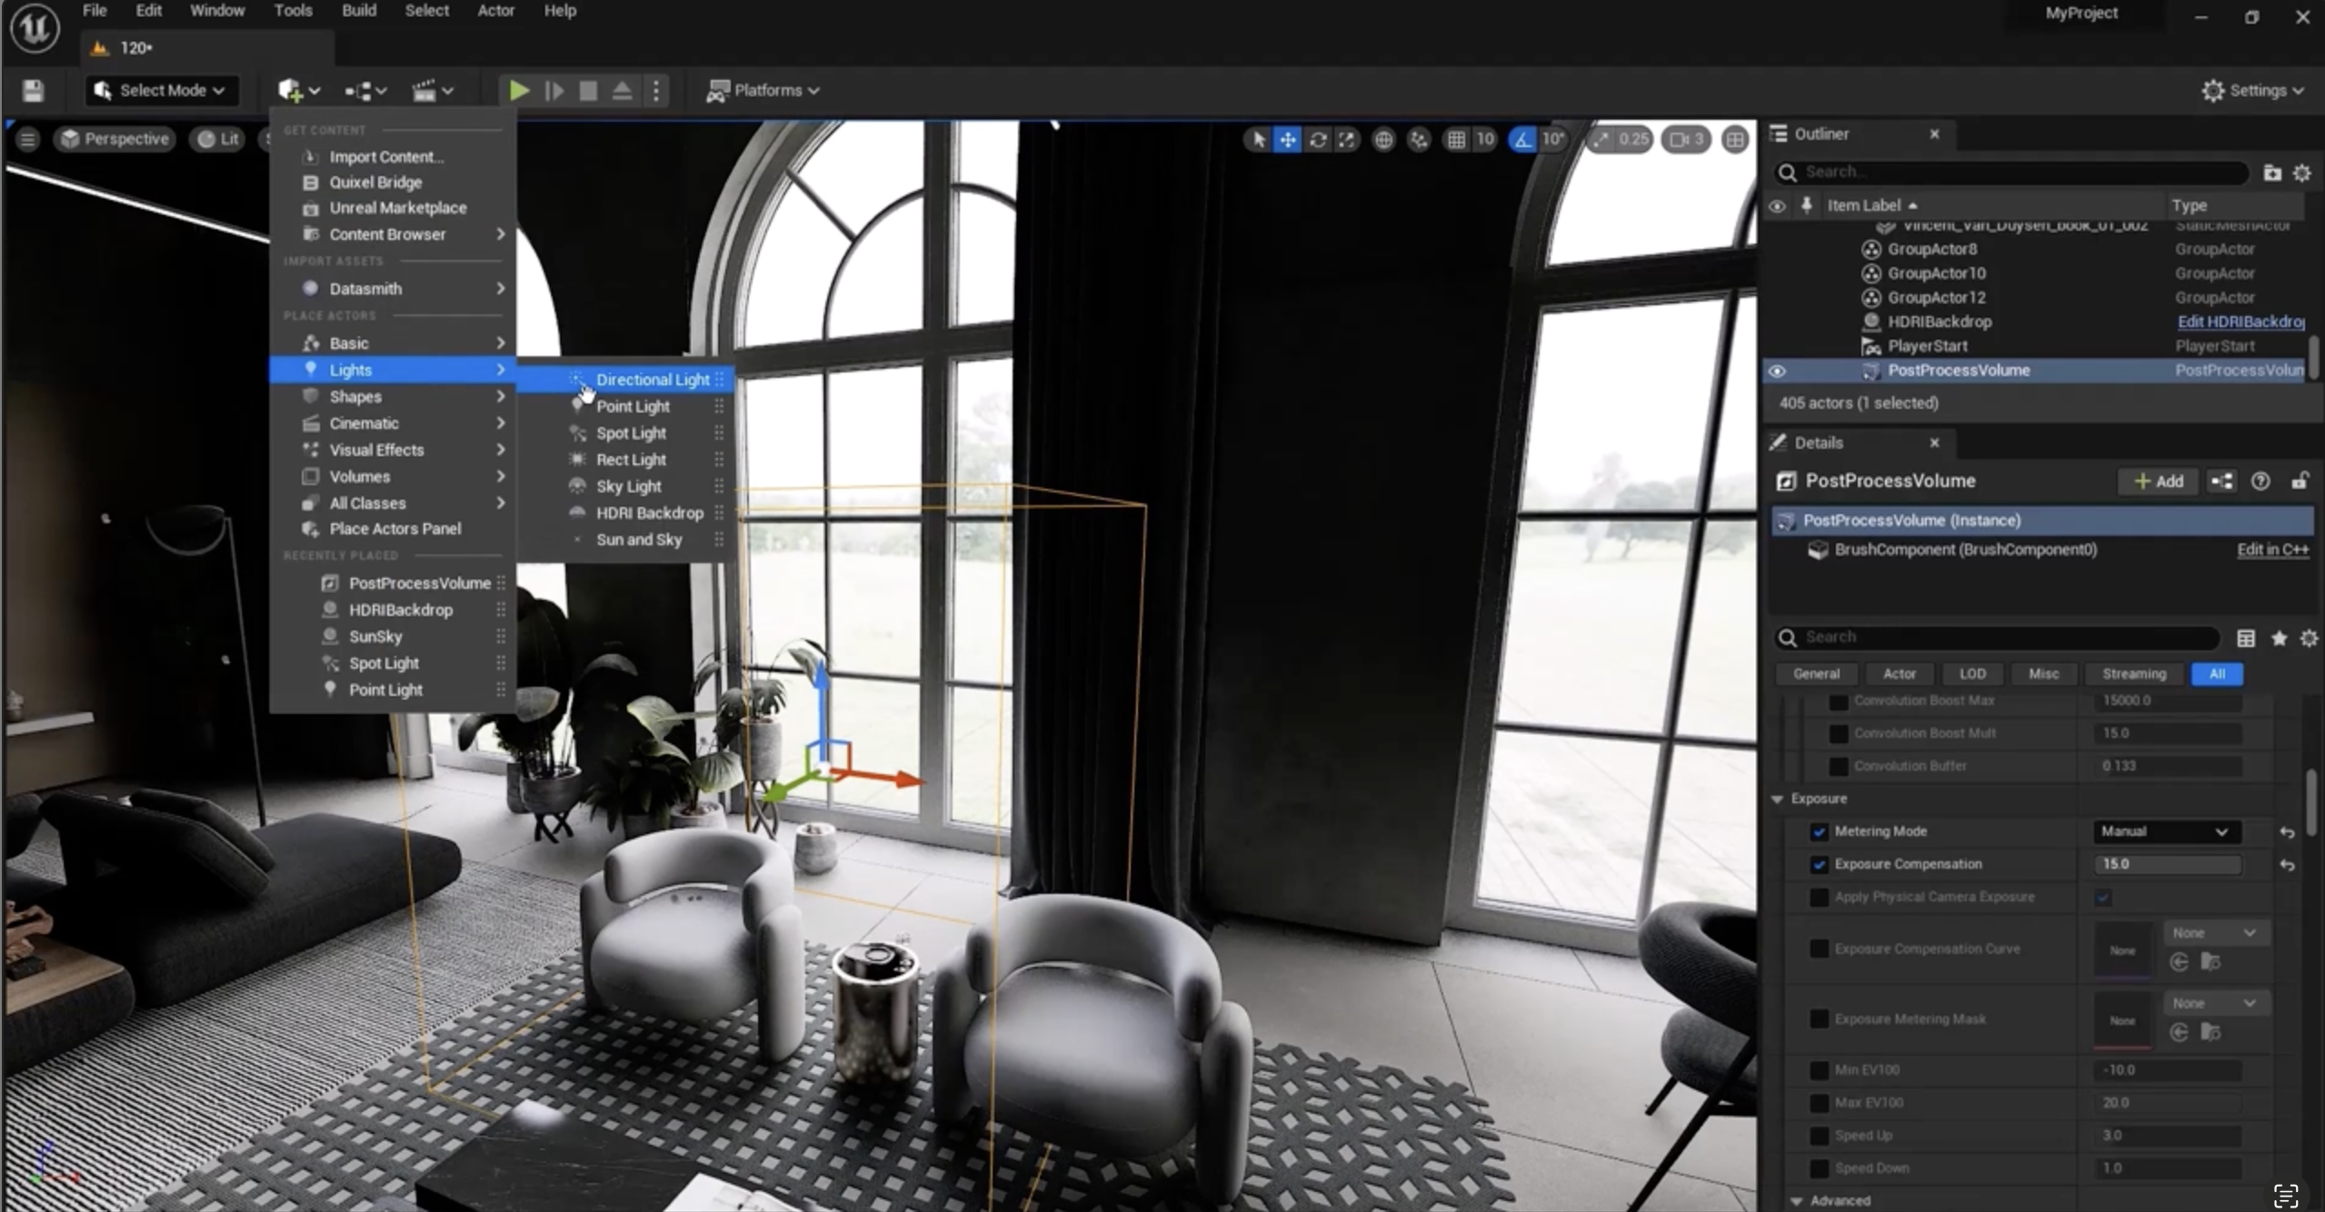
Task: Click the save level icon
Action: pyautogui.click(x=34, y=90)
